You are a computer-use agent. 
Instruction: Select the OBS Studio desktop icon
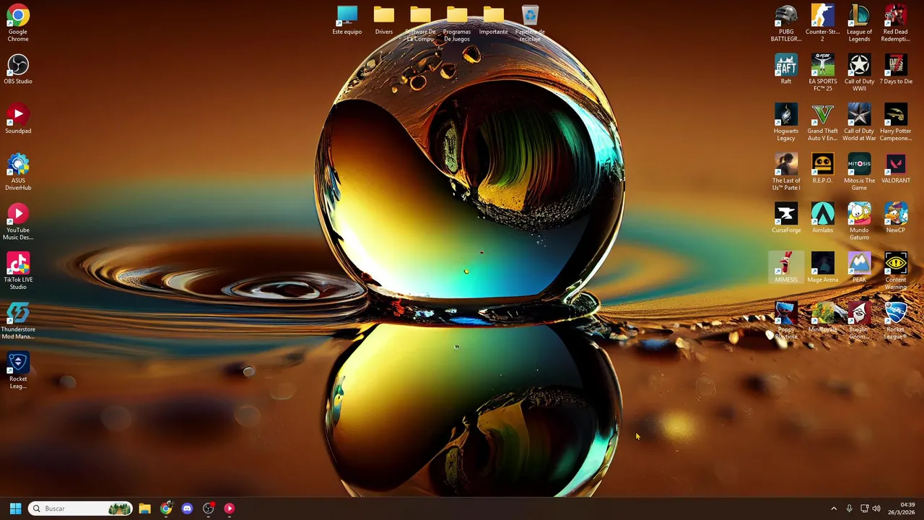click(x=18, y=69)
